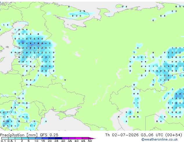184x142 pixels.
Task: Select the 40–45 mm magenta legend swatch
Action: [79, 138]
